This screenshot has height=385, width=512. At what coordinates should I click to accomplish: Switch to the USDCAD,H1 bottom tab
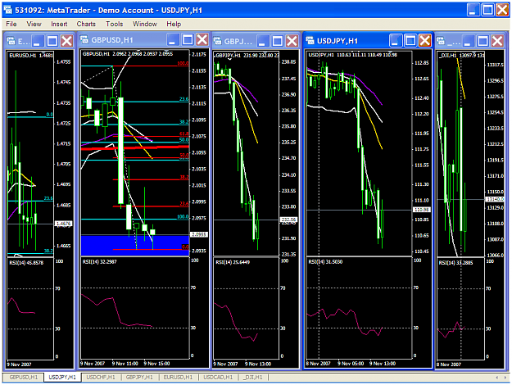(x=218, y=377)
